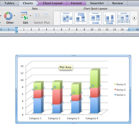Go to the SmartArt tab
The image size is (139, 131).
pos(97,3)
